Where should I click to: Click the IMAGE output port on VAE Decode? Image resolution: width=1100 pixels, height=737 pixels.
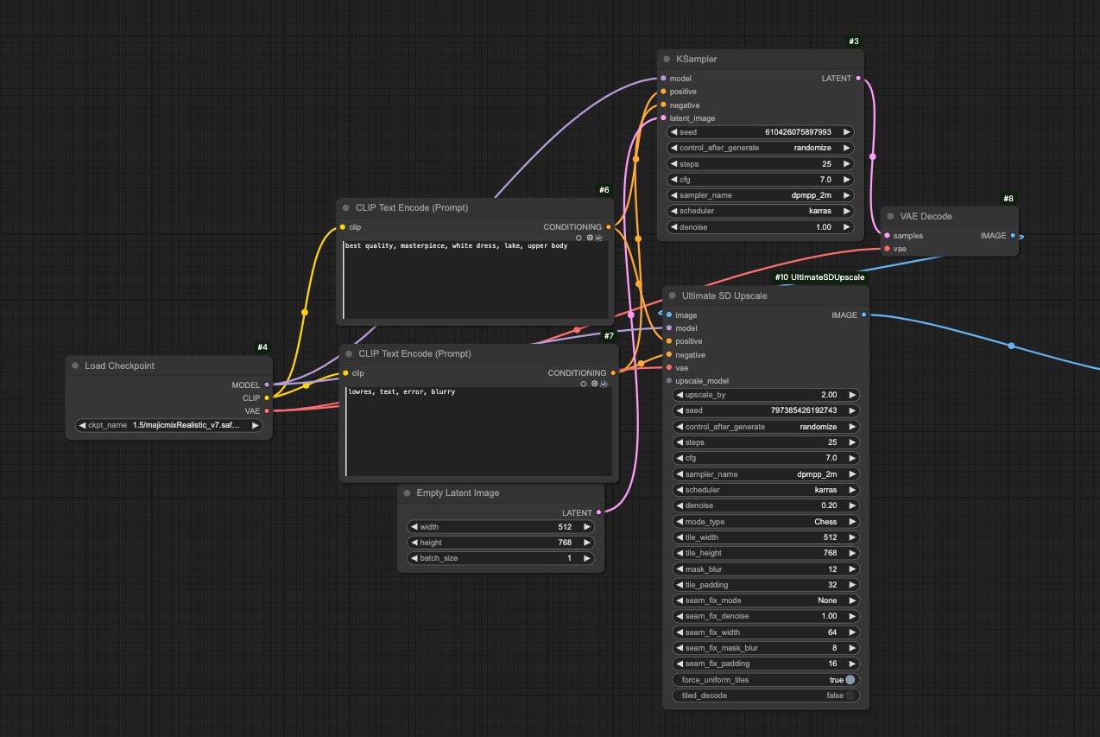point(1014,236)
